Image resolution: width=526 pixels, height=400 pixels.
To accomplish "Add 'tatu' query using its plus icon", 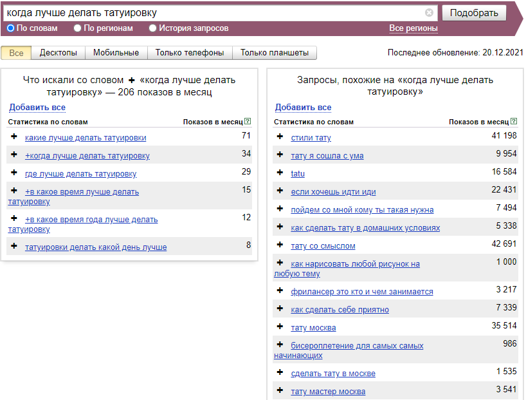I will click(x=280, y=173).
